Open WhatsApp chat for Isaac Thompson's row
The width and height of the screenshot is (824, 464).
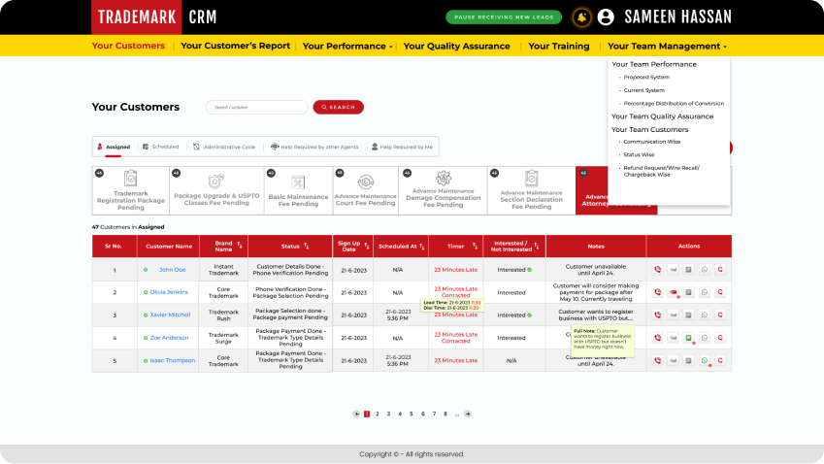705,360
